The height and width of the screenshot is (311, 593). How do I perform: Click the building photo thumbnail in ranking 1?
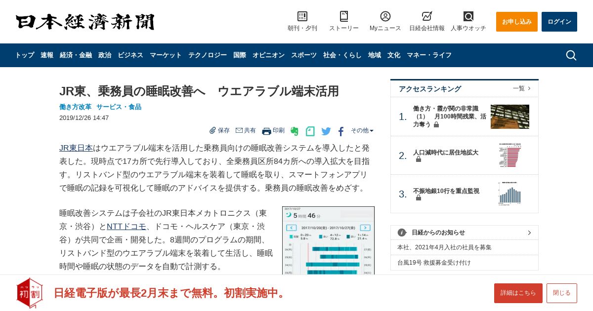tap(510, 117)
